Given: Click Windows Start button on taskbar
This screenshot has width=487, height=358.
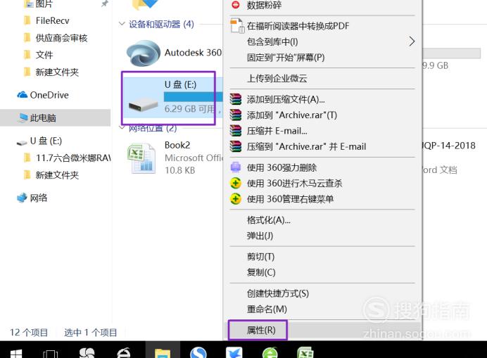Looking at the screenshot, I should (x=15, y=353).
